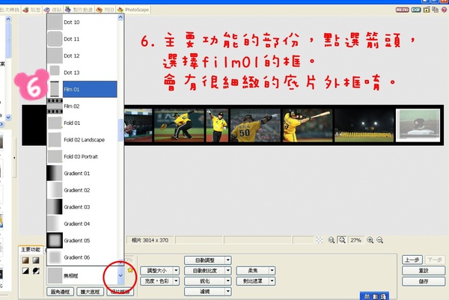Apply grayscale tone icon
The height and width of the screenshot is (300, 449).
pyautogui.click(x=36, y=260)
